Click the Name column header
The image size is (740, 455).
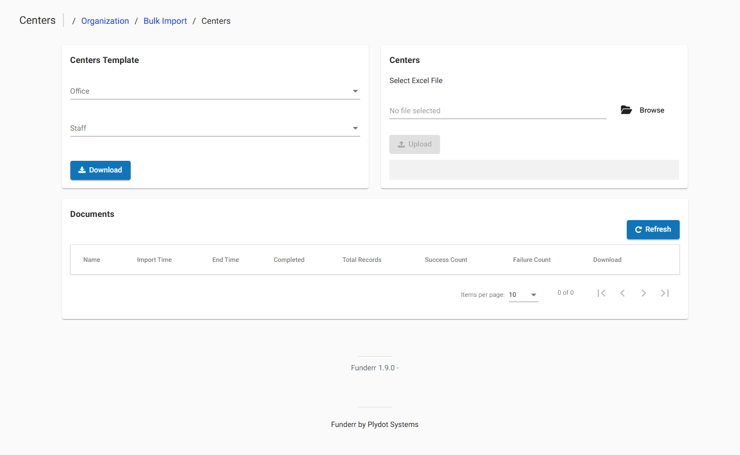[x=92, y=259]
